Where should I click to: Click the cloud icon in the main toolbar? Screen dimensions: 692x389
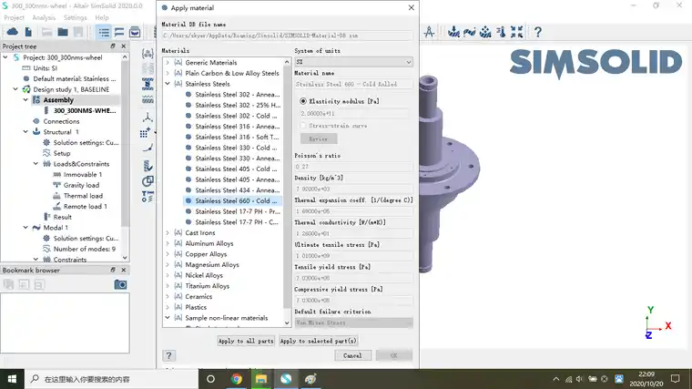click(13, 32)
